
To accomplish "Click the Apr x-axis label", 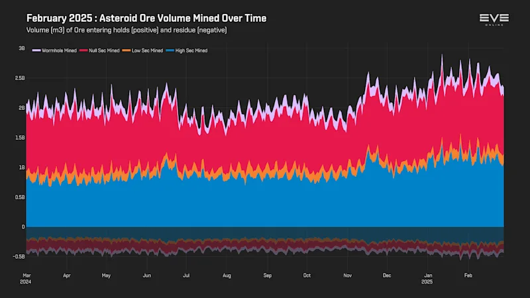I will pyautogui.click(x=67, y=275).
